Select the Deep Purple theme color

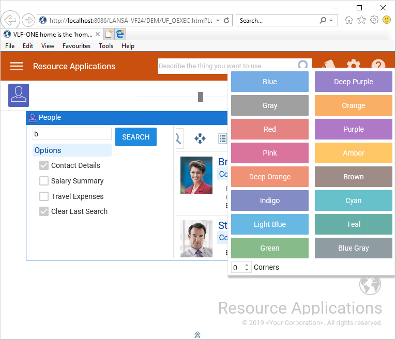pyautogui.click(x=353, y=82)
